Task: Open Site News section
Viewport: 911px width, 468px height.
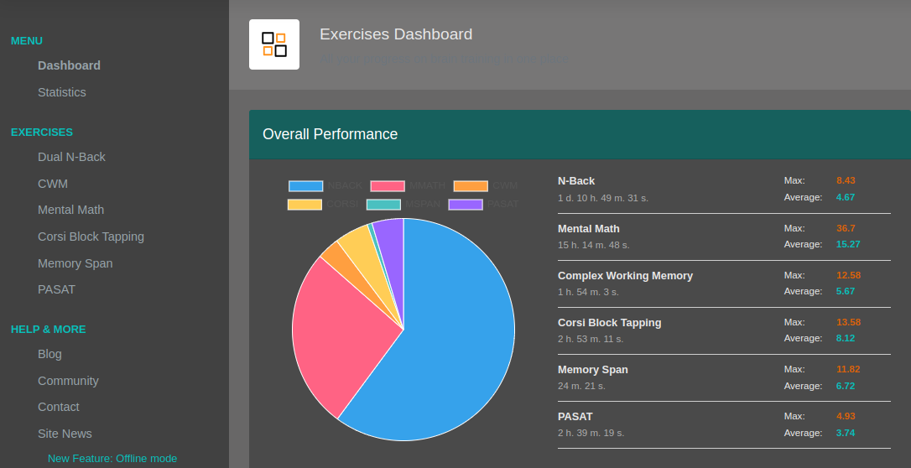Action: (x=65, y=433)
